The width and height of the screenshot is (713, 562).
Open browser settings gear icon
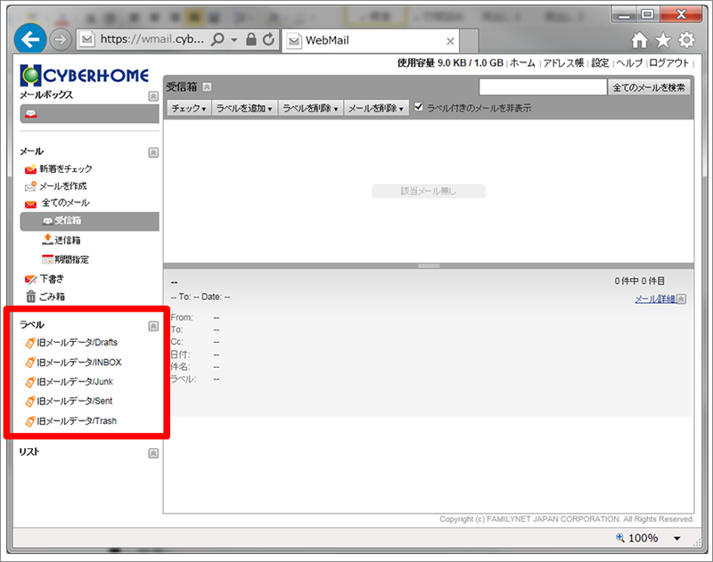point(685,40)
